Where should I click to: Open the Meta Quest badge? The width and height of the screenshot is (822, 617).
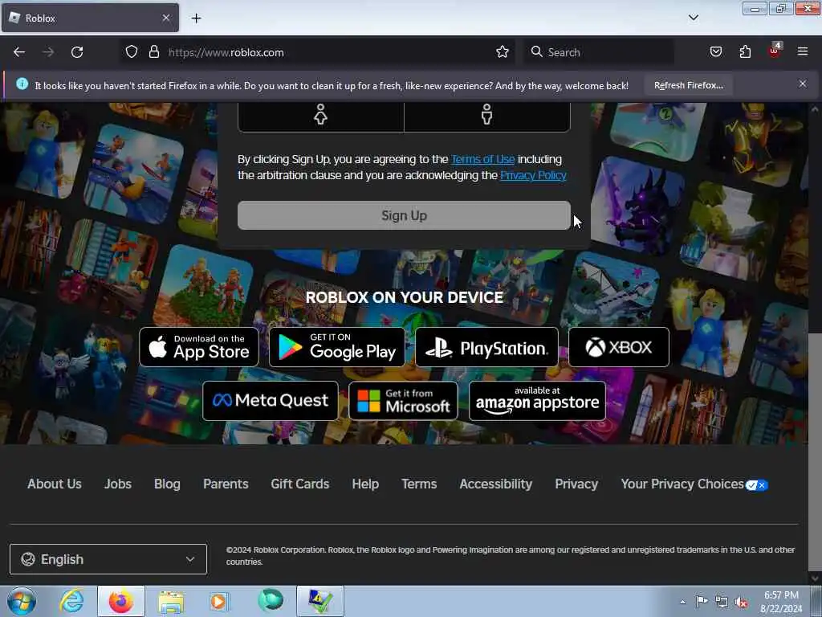(x=270, y=401)
